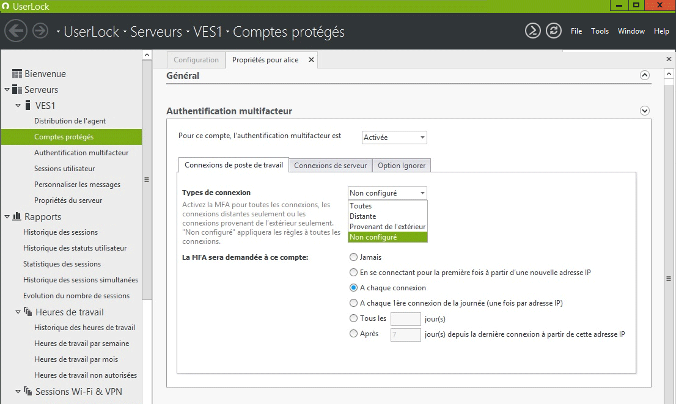Viewport: 676px width, 404px height.
Task: Select Connexions de poste de travail tab
Action: (x=233, y=164)
